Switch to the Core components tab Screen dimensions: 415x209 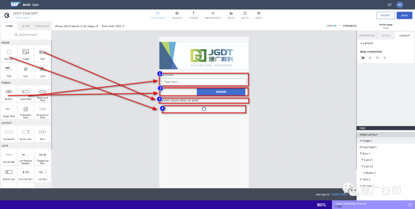(x=9, y=26)
